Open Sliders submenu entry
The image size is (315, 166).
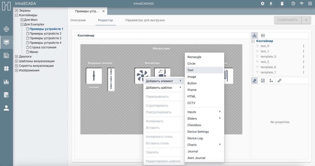204,119
